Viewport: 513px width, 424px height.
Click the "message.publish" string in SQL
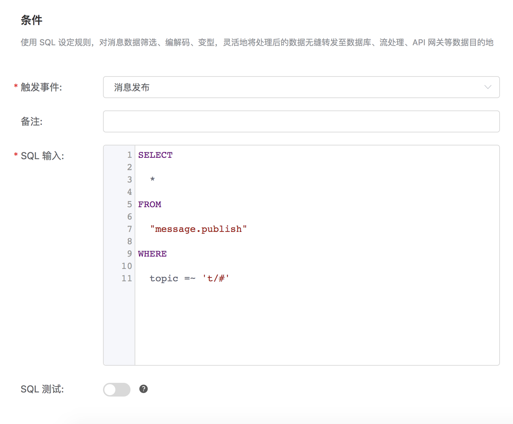(x=198, y=229)
